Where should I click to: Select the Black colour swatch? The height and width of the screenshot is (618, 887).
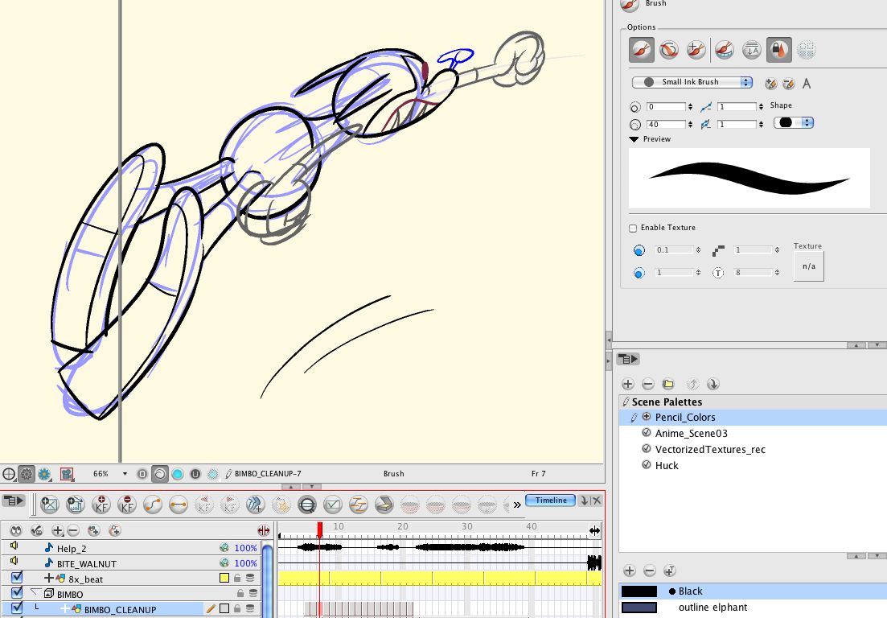coord(753,591)
